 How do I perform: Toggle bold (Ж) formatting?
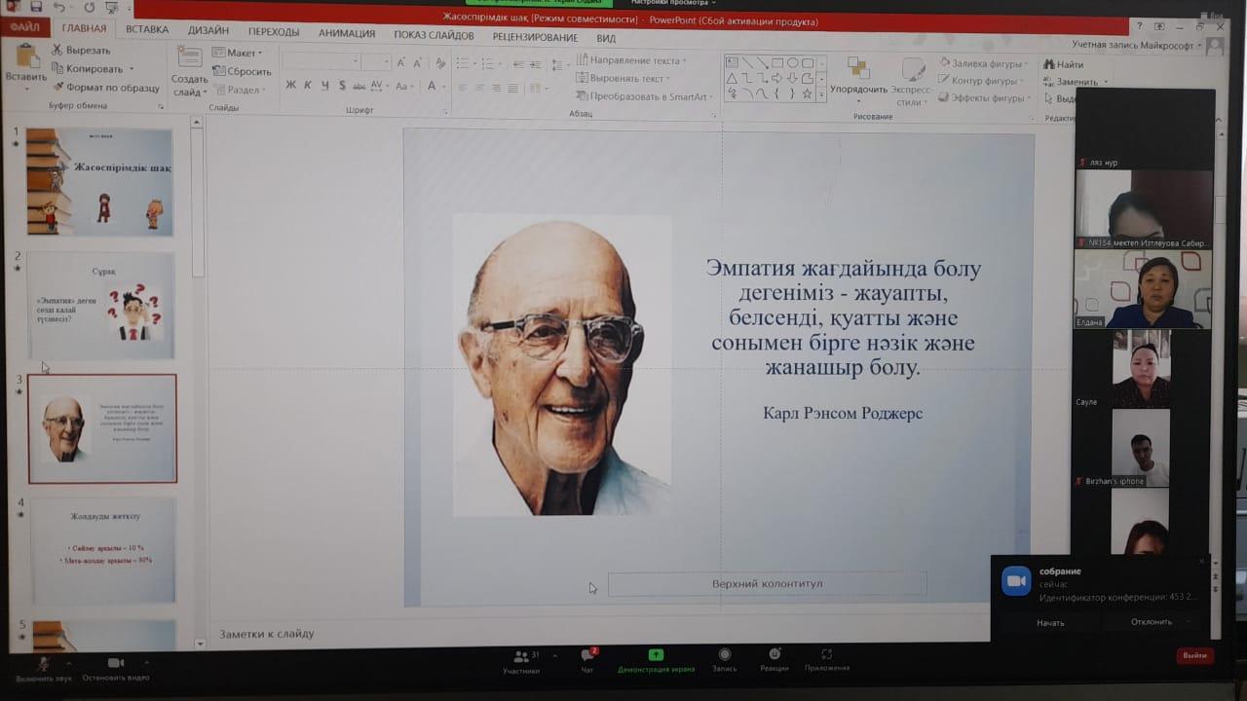coord(290,86)
